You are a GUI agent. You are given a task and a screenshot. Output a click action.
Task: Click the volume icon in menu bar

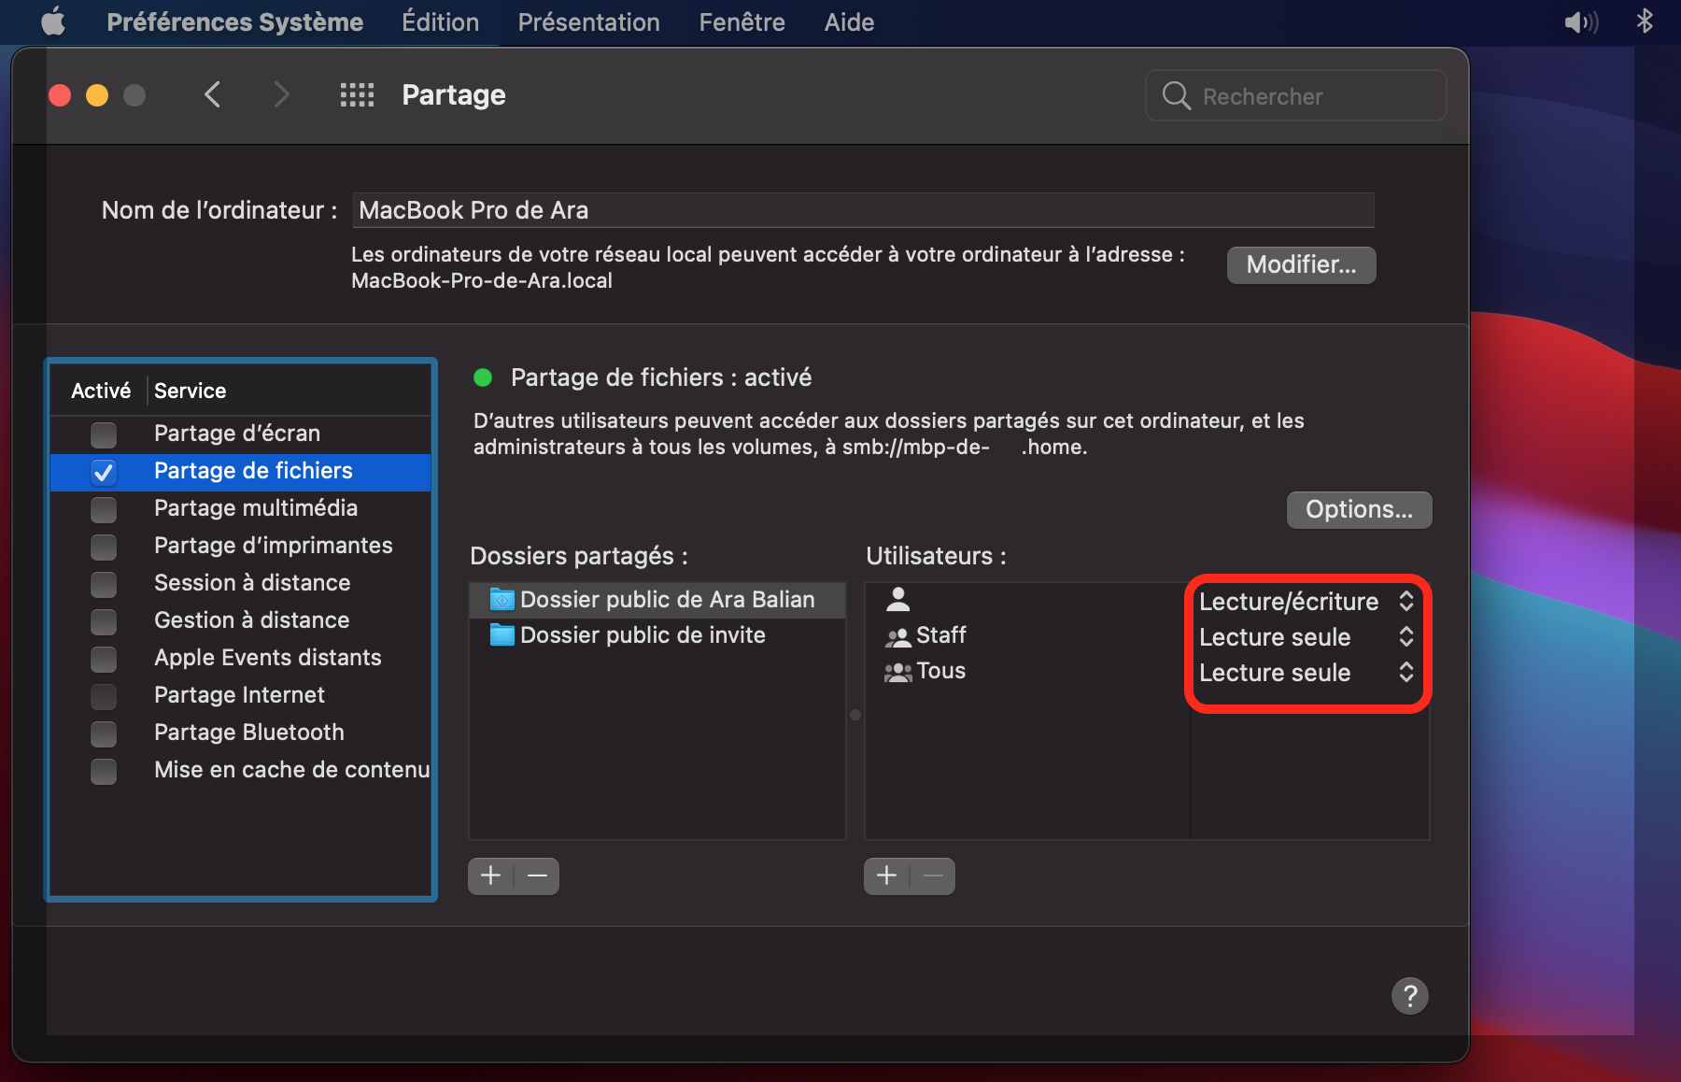pos(1581,21)
